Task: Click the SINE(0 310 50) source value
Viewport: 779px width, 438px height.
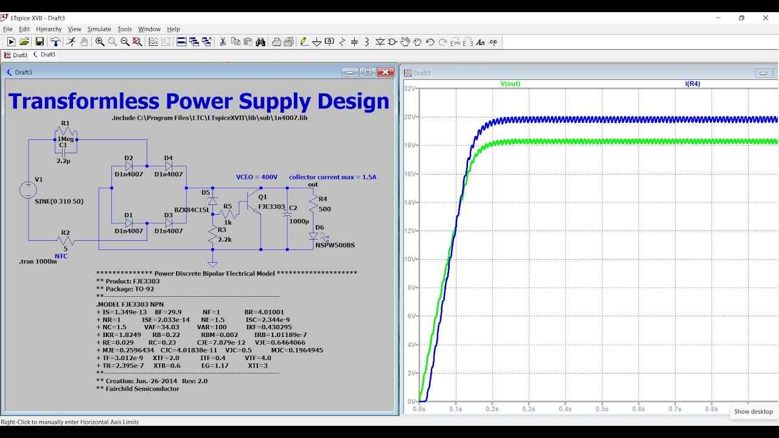Action: click(59, 201)
